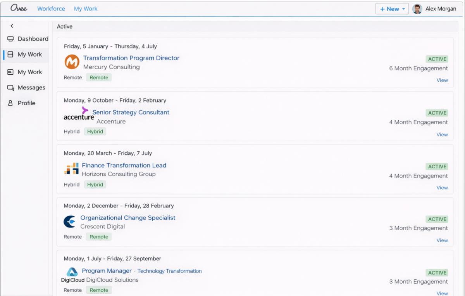Click the Dashboard monitor icon in sidebar

click(10, 39)
